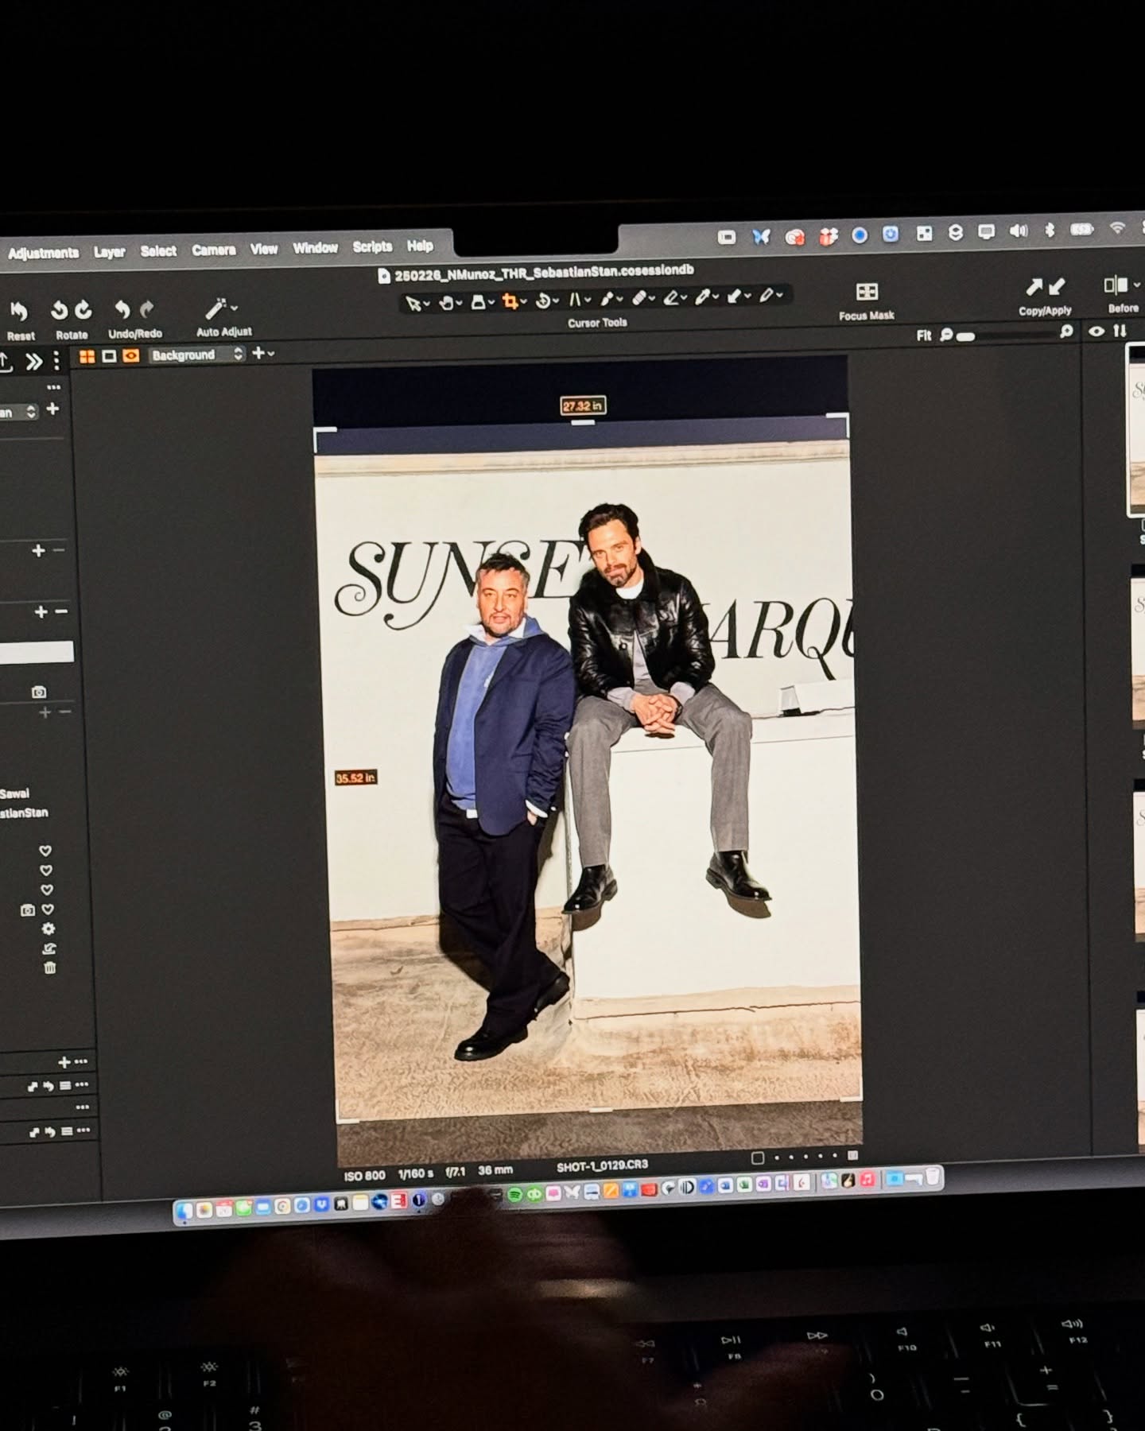Image resolution: width=1145 pixels, height=1431 pixels.
Task: Open Spotify from the Dock
Action: pos(514,1194)
